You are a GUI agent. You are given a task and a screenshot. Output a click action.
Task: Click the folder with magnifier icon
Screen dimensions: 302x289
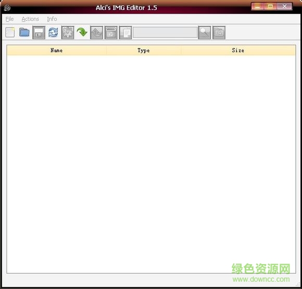pos(219,32)
